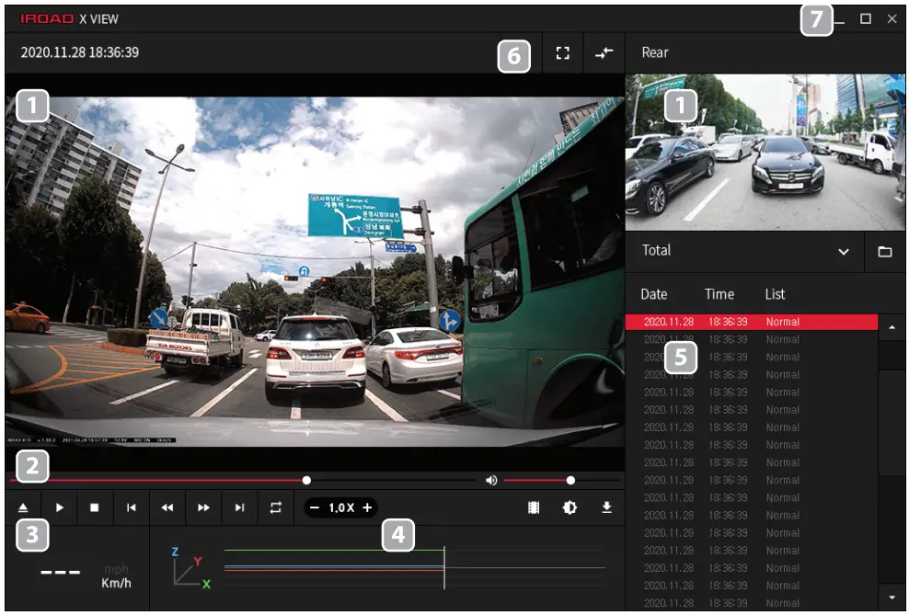
Task: Stop video playback
Action: 95,507
